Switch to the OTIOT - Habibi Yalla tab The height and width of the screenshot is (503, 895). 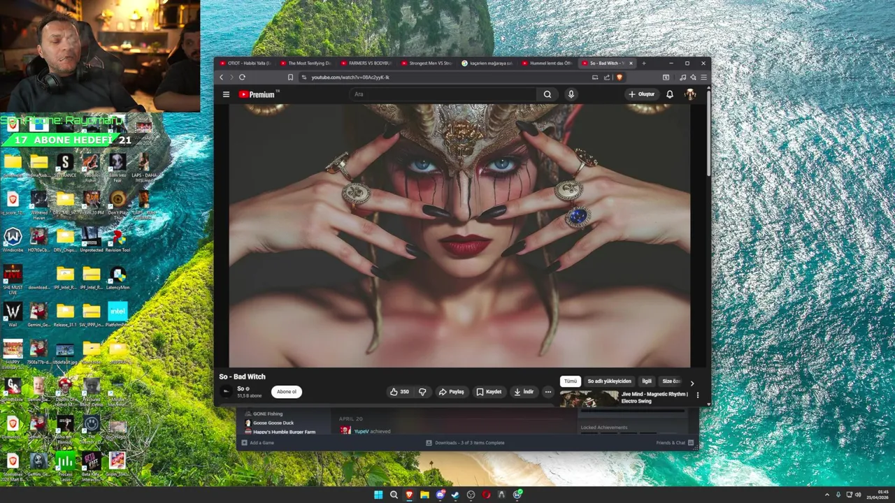click(x=245, y=63)
